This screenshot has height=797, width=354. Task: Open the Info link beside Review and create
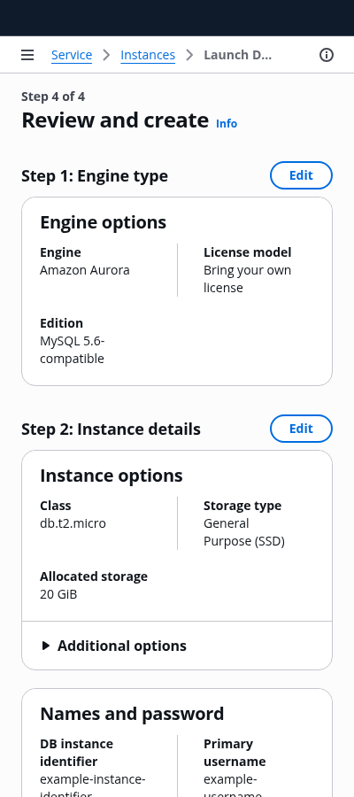click(x=227, y=123)
